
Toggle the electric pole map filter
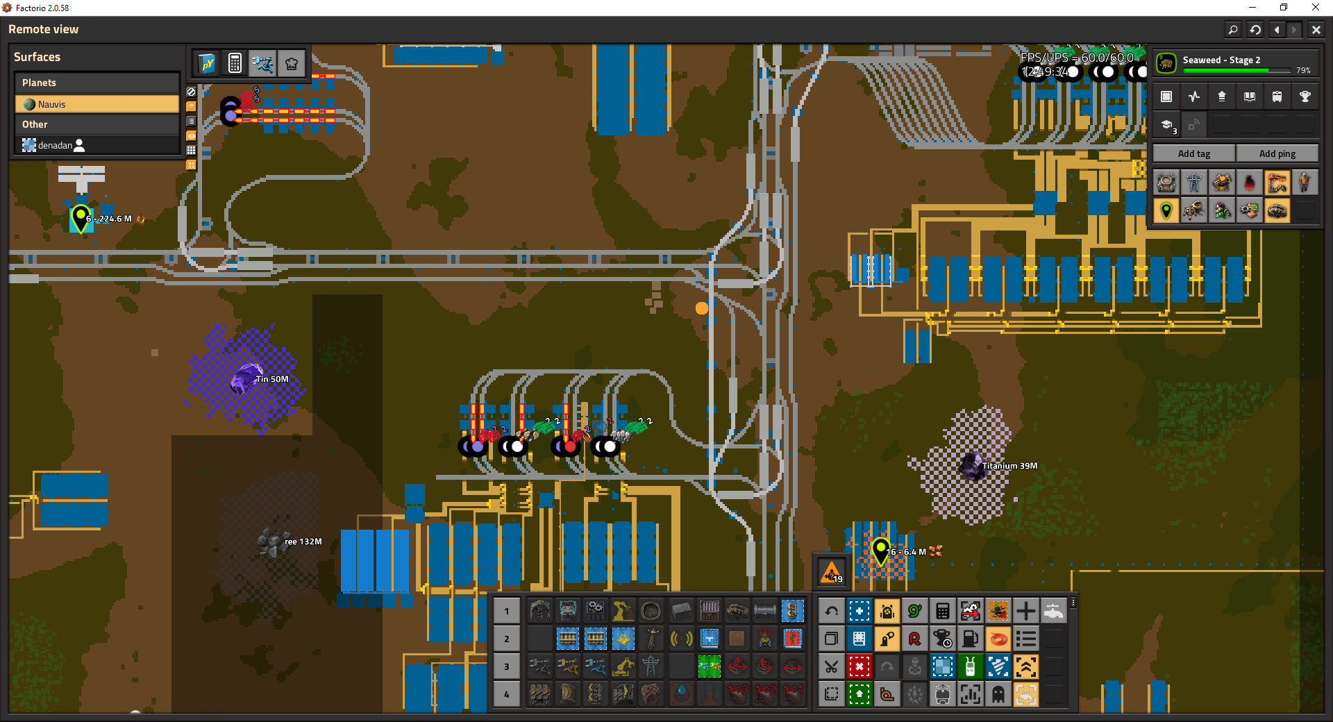1194,183
